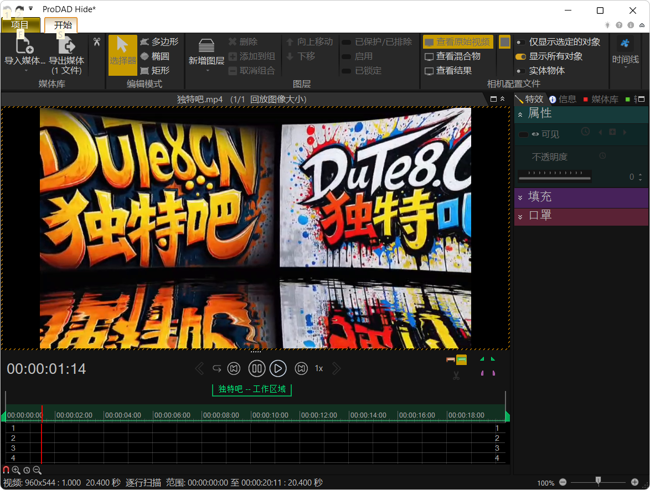This screenshot has width=650, height=490.
Task: Click Ungroup (取消组合) button
Action: pos(252,71)
